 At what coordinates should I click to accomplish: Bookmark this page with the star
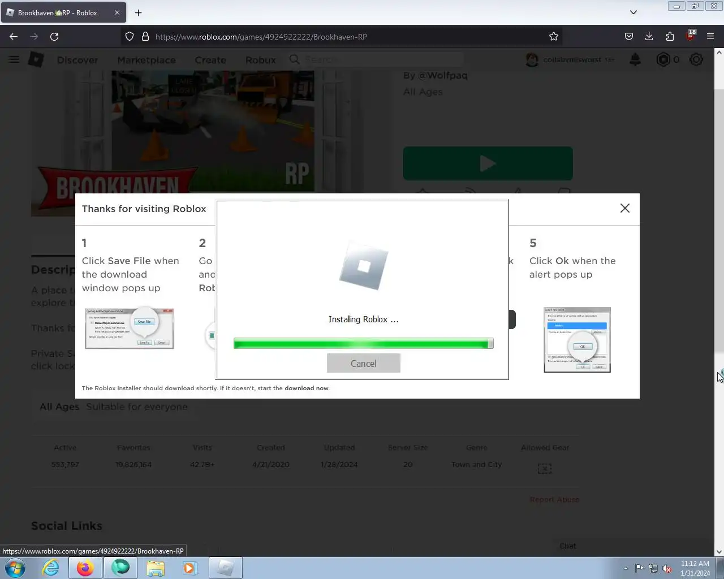click(554, 36)
